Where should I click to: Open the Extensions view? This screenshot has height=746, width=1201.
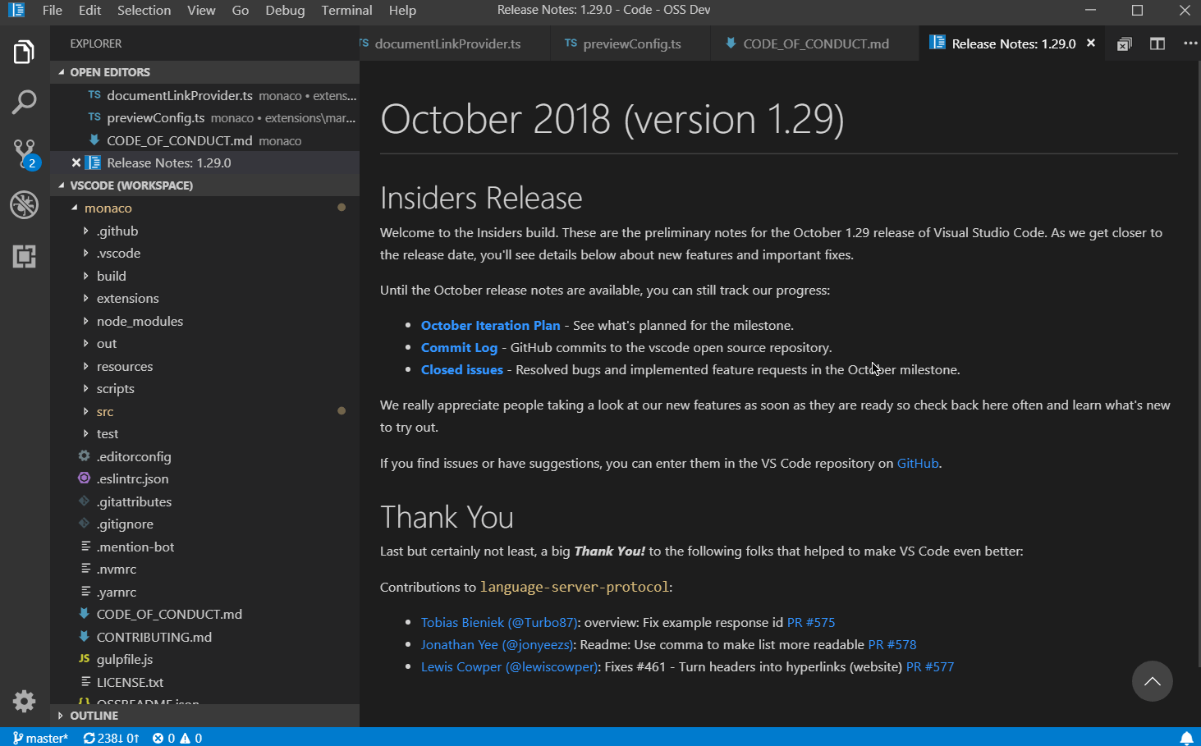(x=25, y=257)
